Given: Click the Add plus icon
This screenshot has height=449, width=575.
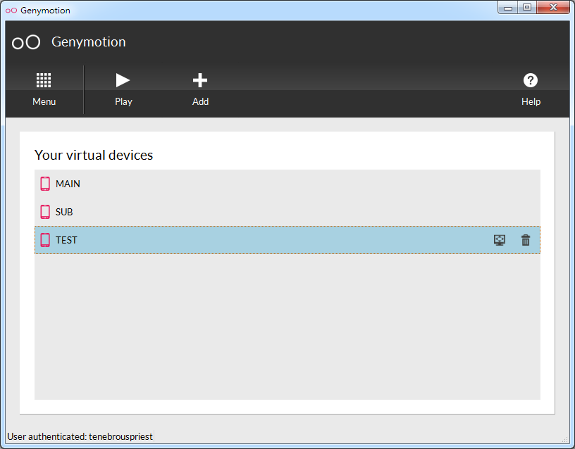Looking at the screenshot, I should pyautogui.click(x=200, y=80).
